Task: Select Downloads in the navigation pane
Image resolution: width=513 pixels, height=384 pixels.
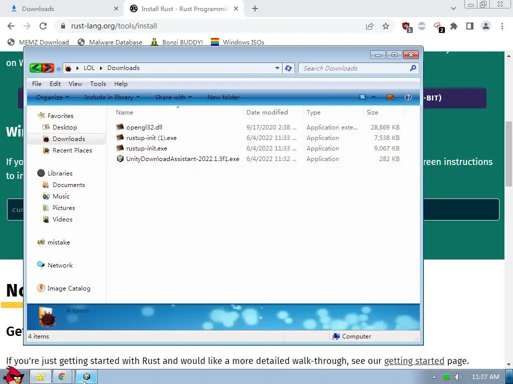Action: coord(69,139)
